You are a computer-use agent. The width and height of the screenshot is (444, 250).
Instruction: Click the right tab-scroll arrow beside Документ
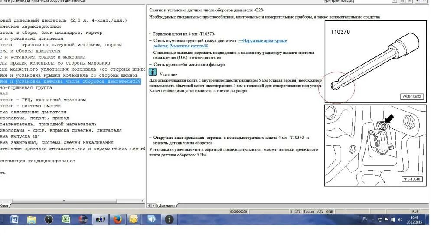click(x=153, y=205)
